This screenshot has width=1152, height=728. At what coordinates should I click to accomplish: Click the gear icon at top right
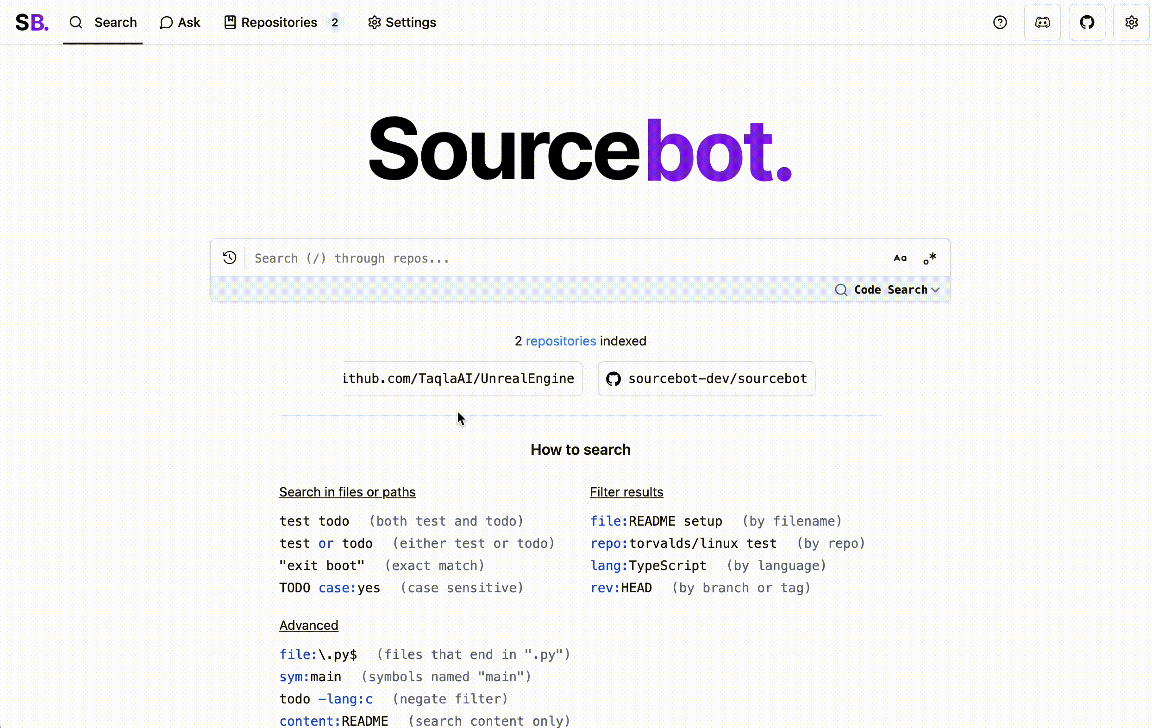pyautogui.click(x=1131, y=23)
